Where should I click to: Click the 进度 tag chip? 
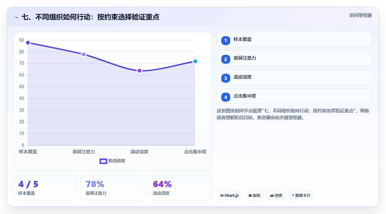(x=276, y=195)
